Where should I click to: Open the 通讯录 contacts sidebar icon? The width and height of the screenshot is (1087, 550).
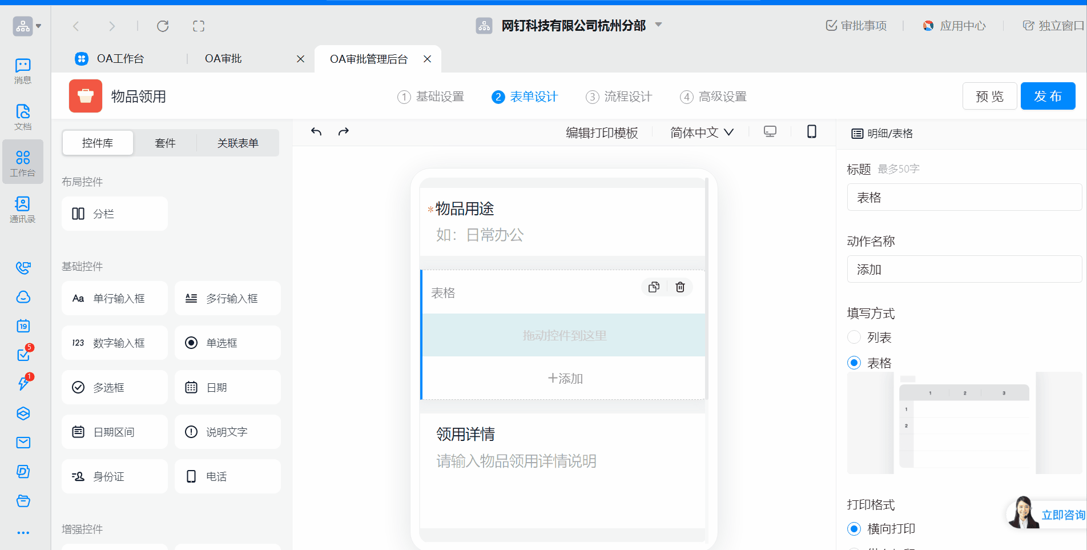pyautogui.click(x=23, y=210)
